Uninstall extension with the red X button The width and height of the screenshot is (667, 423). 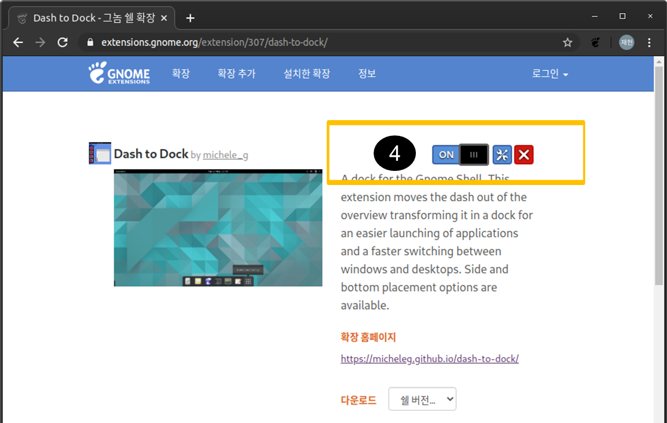(524, 155)
